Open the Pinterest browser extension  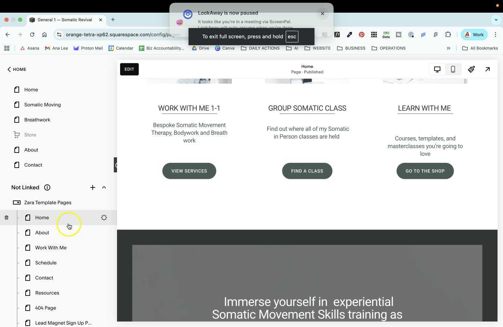click(361, 35)
